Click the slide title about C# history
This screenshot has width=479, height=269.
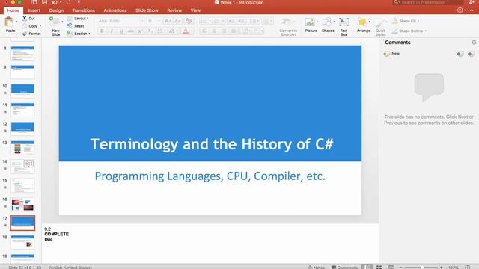[212, 144]
